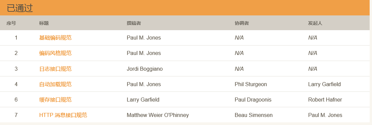This screenshot has width=372, height=125.
Task: Click sponsor Robert Hafner cell
Action: click(325, 100)
